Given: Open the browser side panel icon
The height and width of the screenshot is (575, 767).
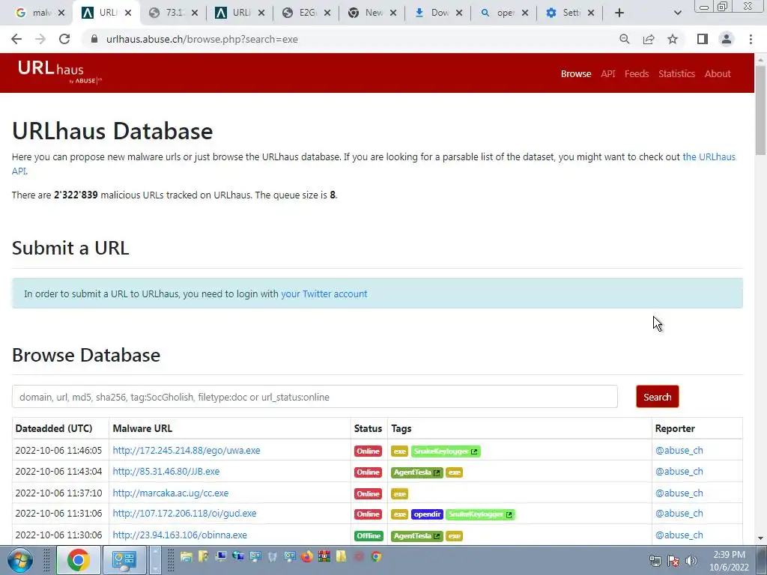Looking at the screenshot, I should 703,39.
